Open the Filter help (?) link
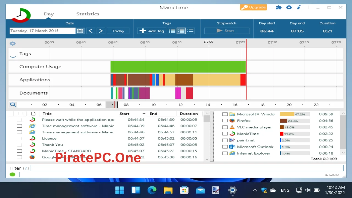The image size is (352, 198). coord(26,168)
